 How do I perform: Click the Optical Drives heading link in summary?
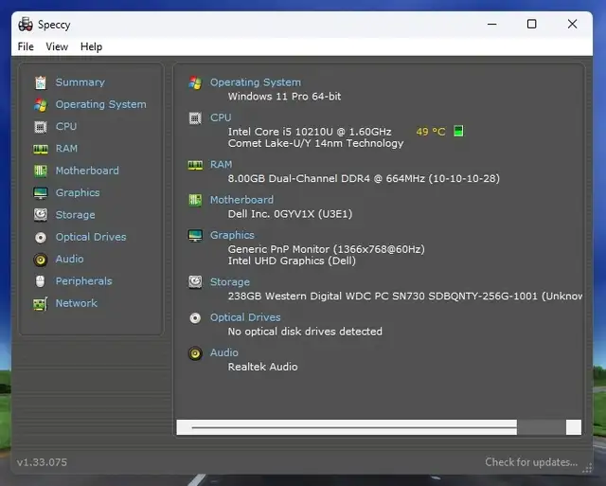(x=245, y=317)
